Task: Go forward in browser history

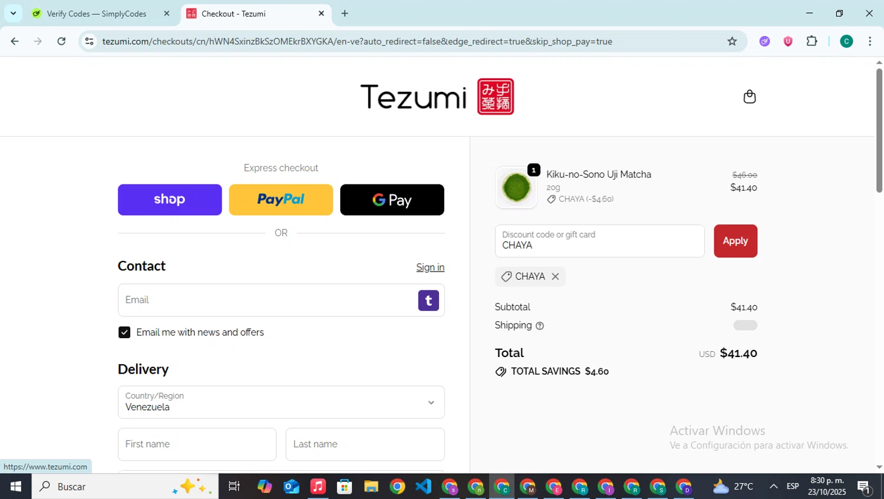Action: click(x=38, y=41)
